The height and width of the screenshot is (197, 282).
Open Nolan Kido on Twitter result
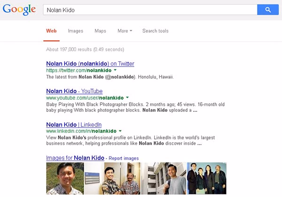[90, 64]
